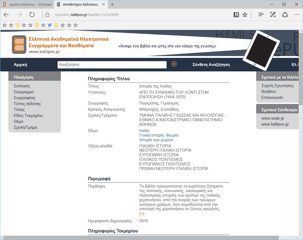Add page to favorites star in address bar

point(245,15)
